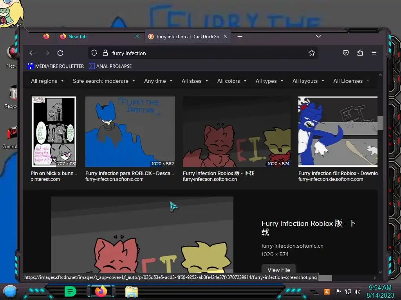Screen dimensions: 401x300
Task: Open the Furry Infection für Roblox thumbnail
Action: [x=338, y=132]
